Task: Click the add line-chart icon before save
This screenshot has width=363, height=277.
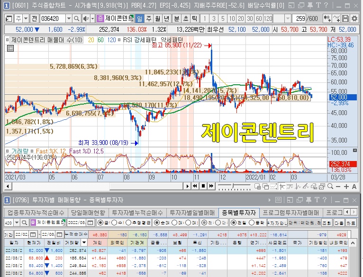Action: click(336, 18)
